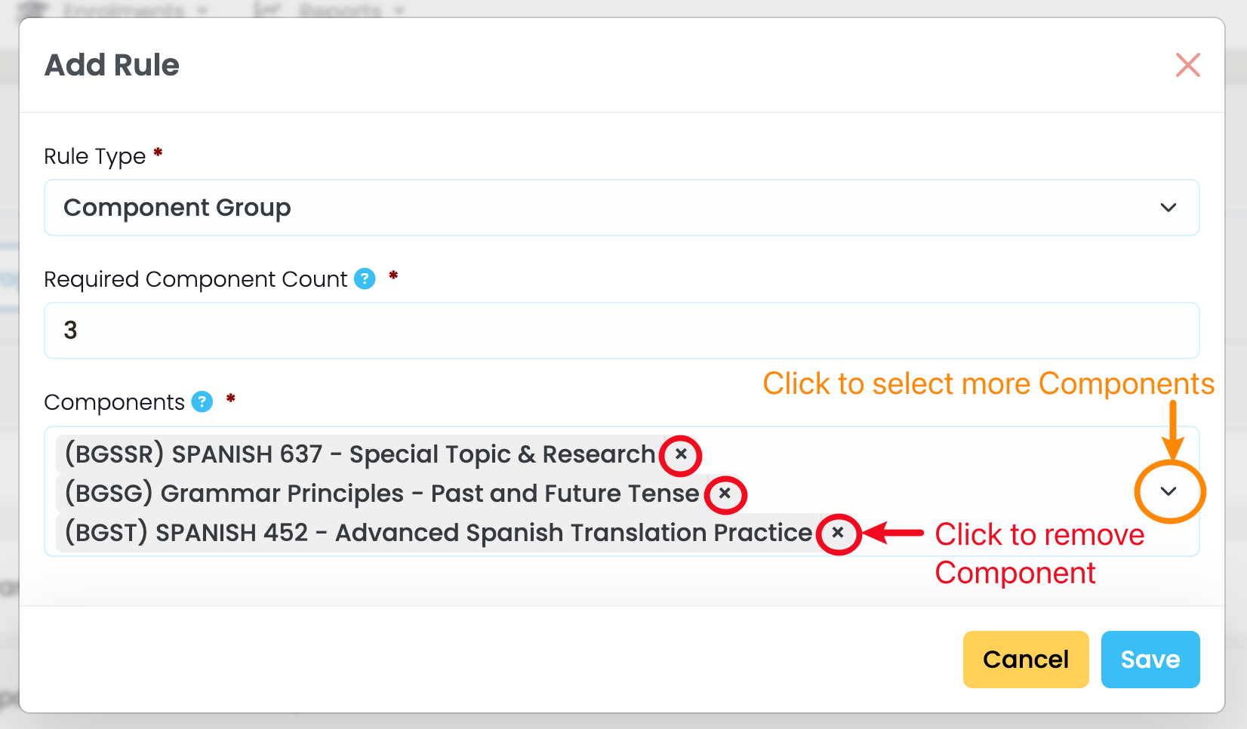Click the Rule Type chevron arrow
1247x729 pixels.
pyautogui.click(x=1168, y=208)
